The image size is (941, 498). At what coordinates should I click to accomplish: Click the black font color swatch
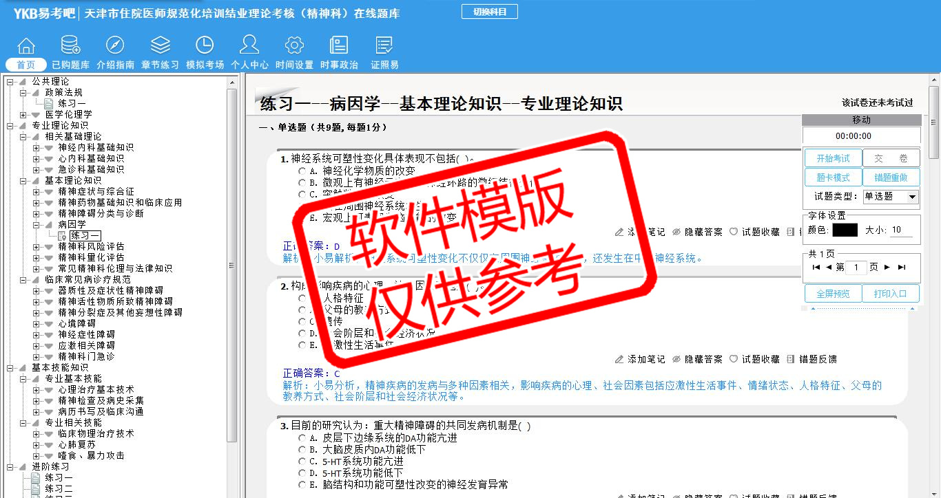845,230
